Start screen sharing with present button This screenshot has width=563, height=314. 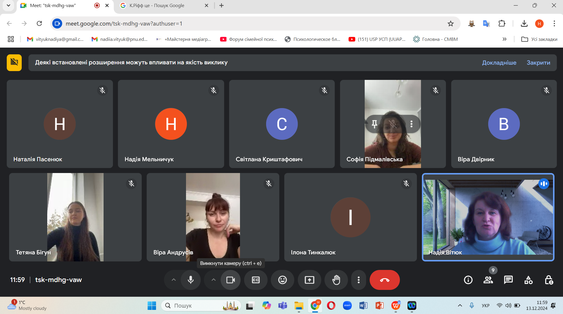(309, 280)
